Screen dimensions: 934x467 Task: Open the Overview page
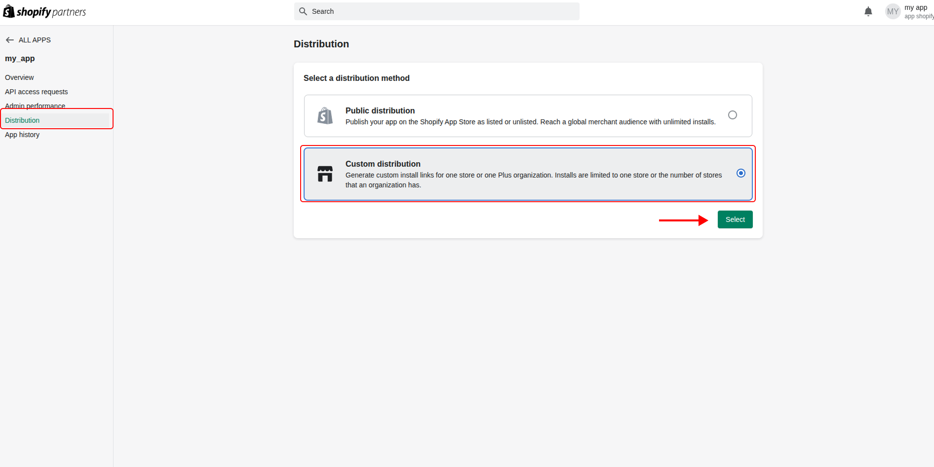click(19, 77)
